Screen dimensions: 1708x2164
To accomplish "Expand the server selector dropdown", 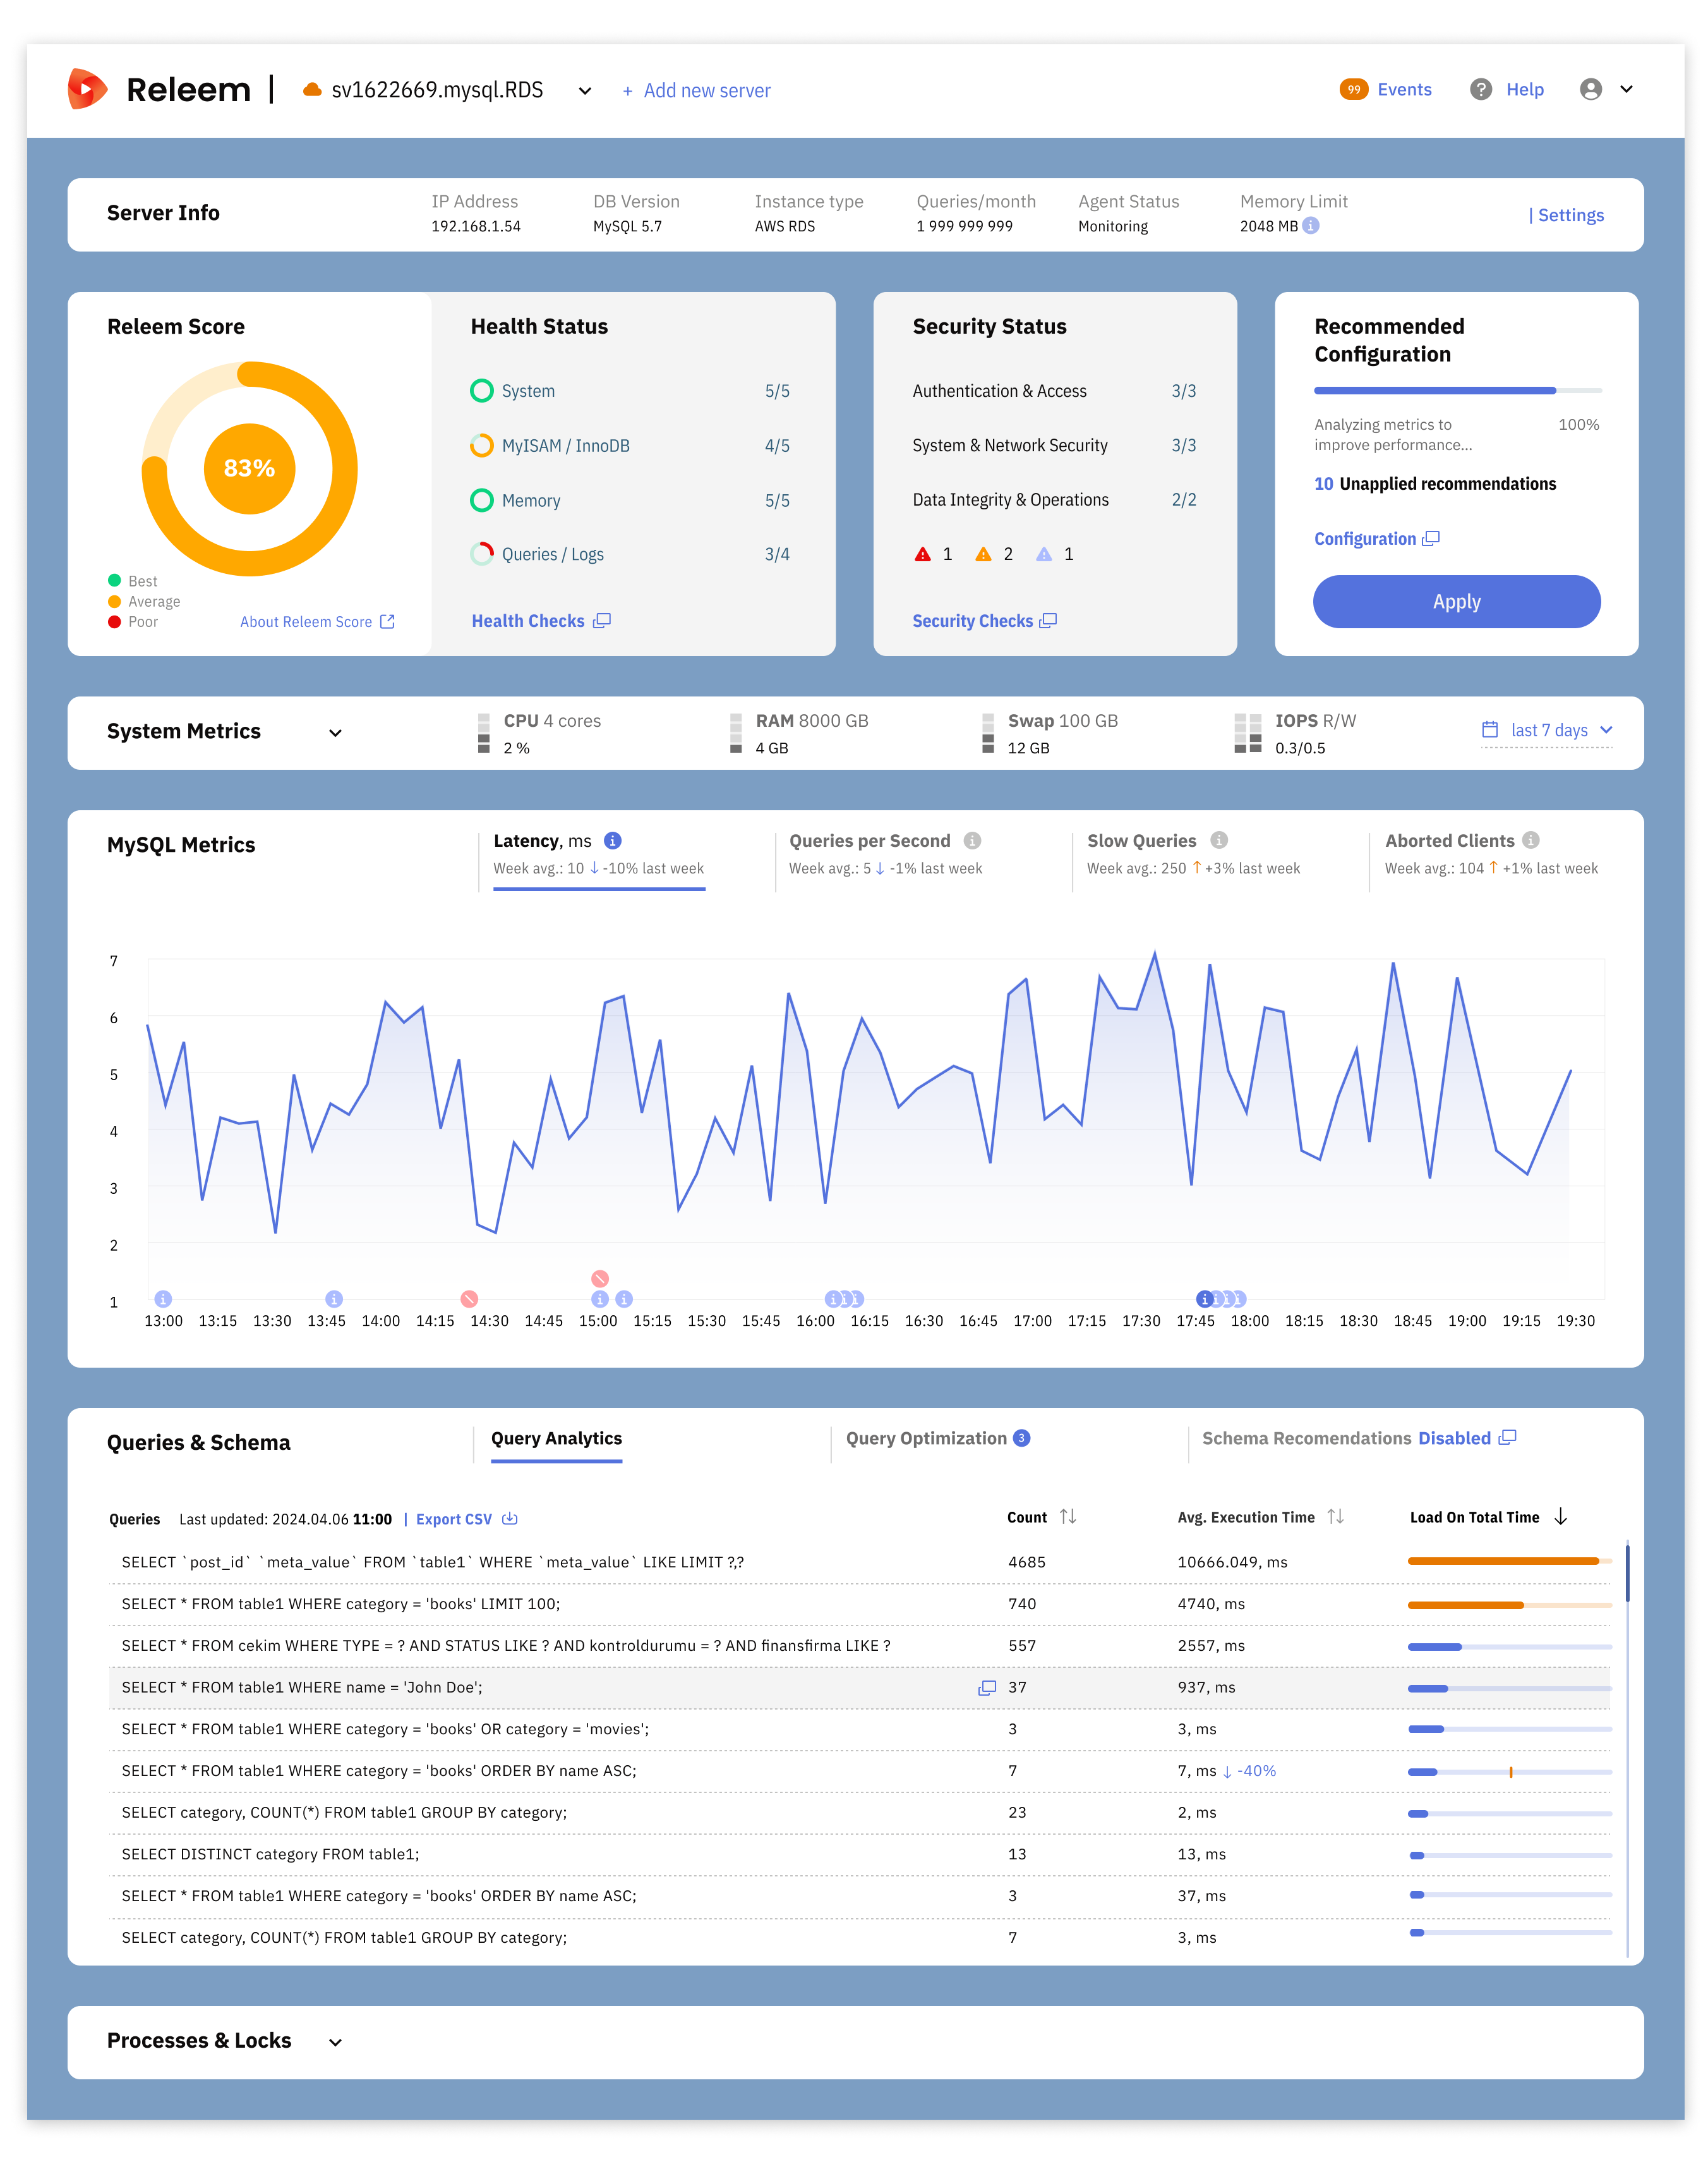I will point(585,90).
